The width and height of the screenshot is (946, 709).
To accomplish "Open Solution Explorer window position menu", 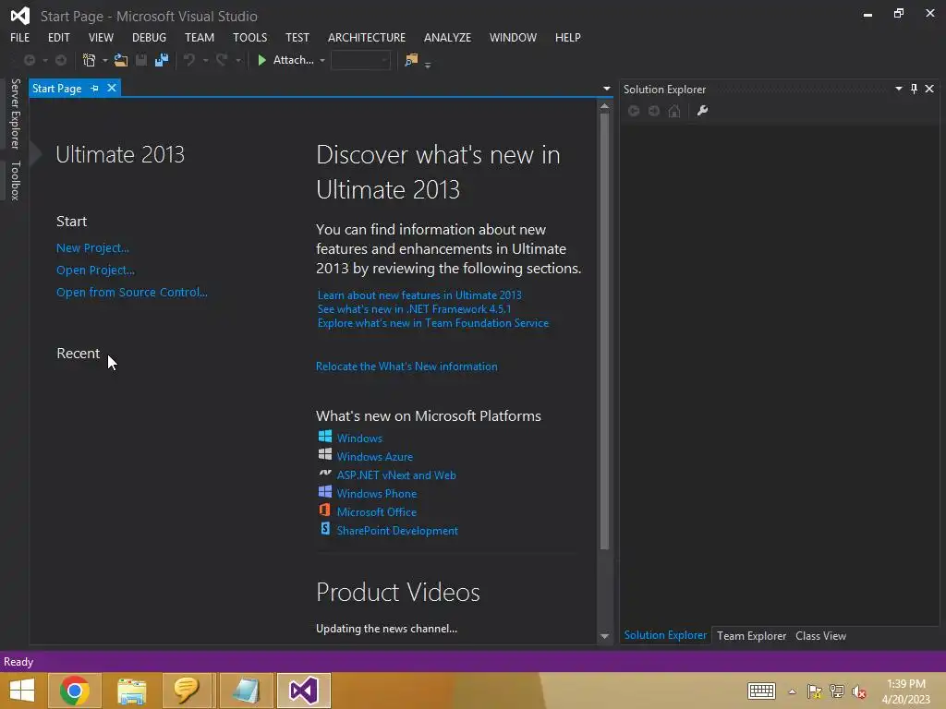I will [x=898, y=89].
